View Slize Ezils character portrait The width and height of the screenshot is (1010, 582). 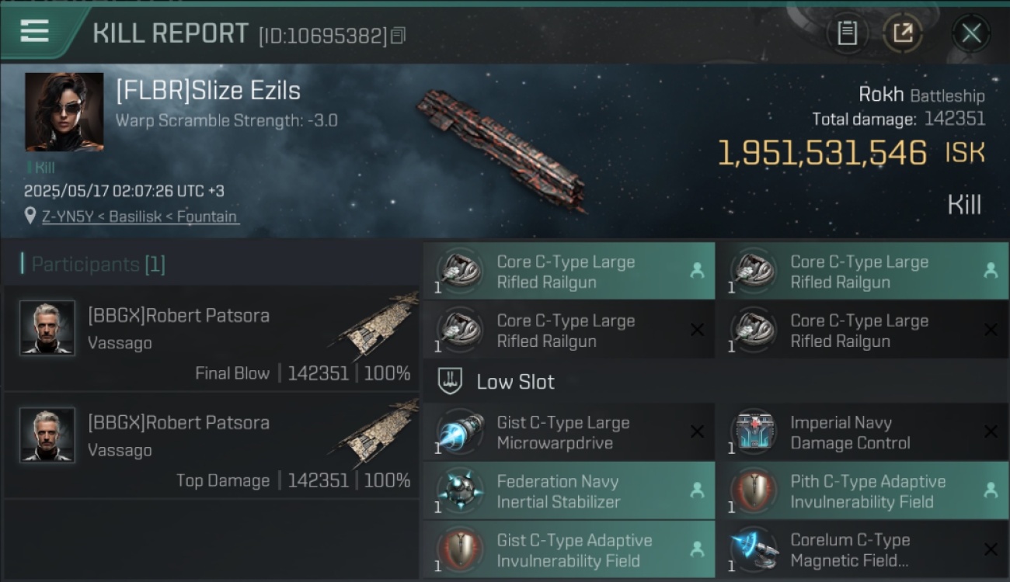click(64, 112)
